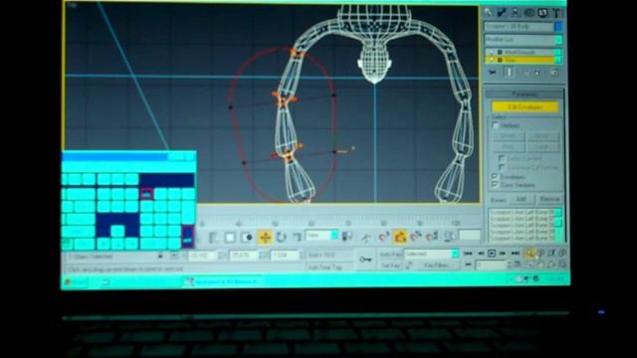Select the Select and Scale tool

[x=297, y=237]
